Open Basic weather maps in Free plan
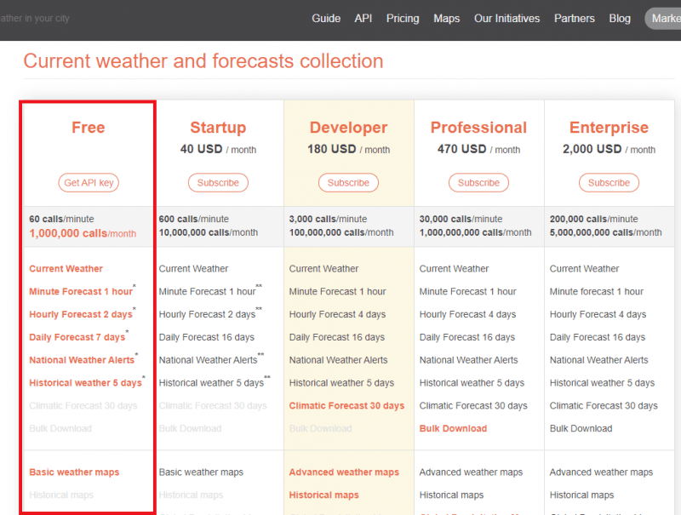Screen dimensions: 681x515 point(74,472)
